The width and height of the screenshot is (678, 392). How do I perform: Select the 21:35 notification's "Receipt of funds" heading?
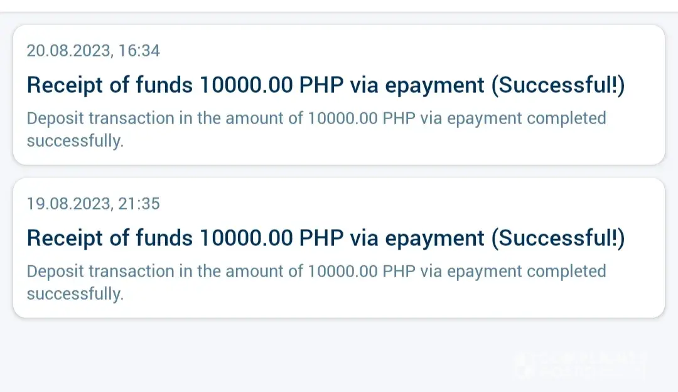110,238
